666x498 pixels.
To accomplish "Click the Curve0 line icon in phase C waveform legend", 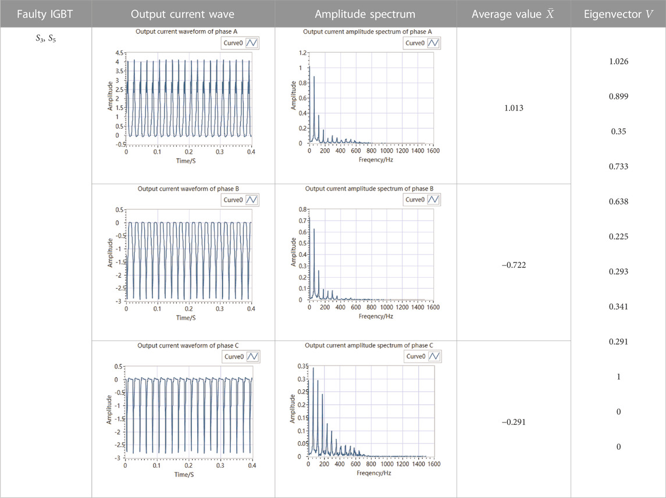I will click(252, 357).
